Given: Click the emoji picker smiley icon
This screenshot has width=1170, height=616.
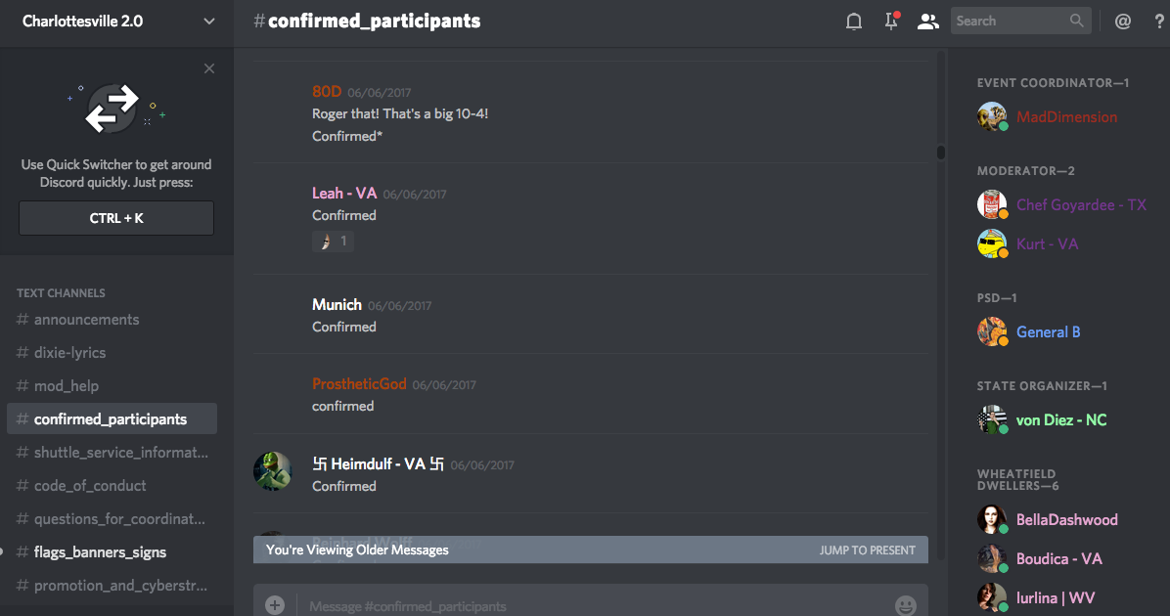Looking at the screenshot, I should [905, 605].
